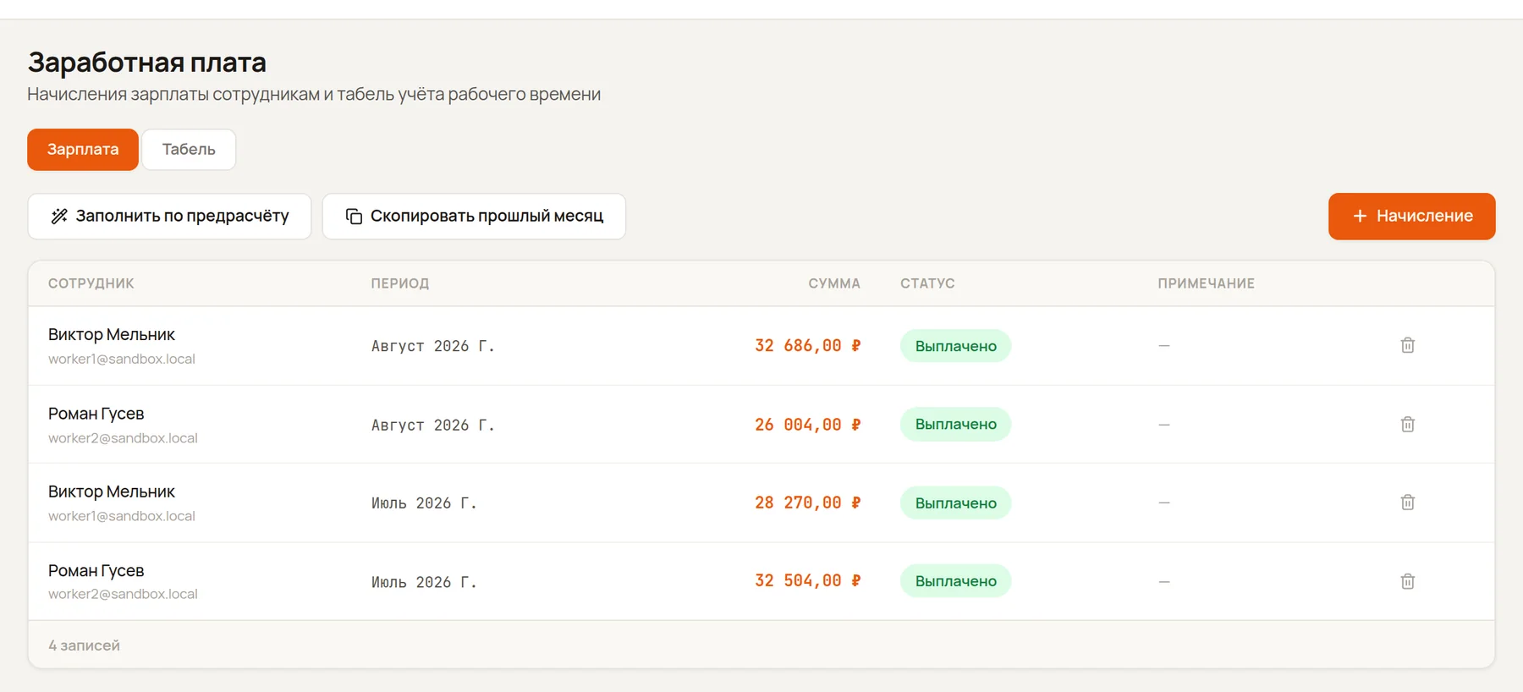
Task: Click Выплачено status for 32 504,00 ₽ row
Action: pos(956,581)
